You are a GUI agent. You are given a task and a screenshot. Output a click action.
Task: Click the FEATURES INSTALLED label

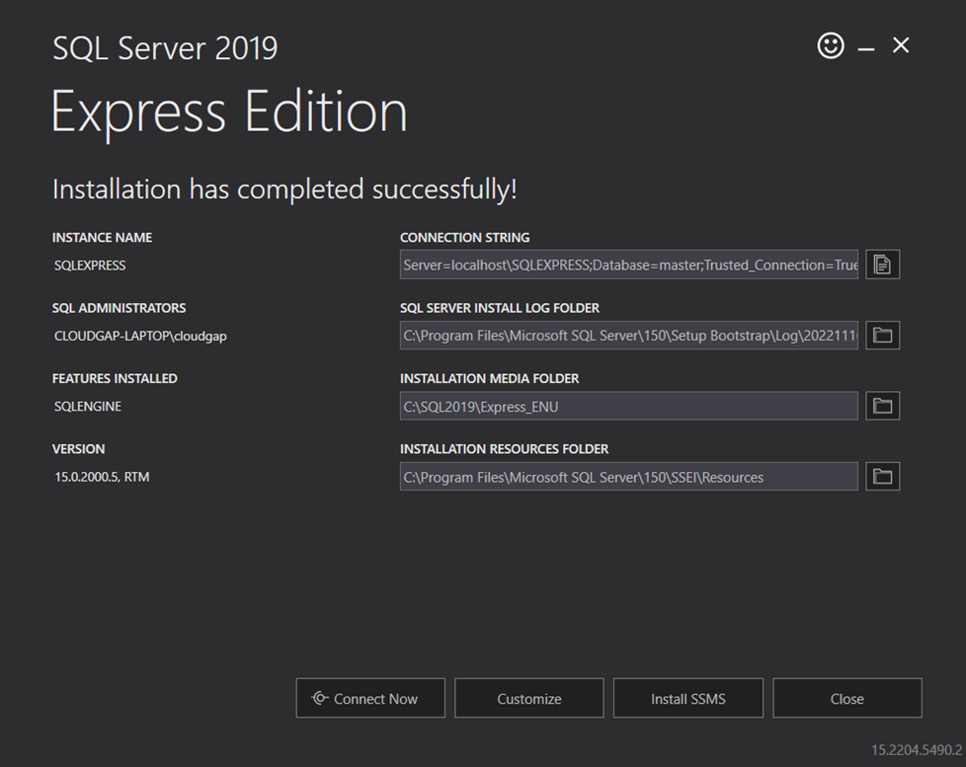click(115, 379)
